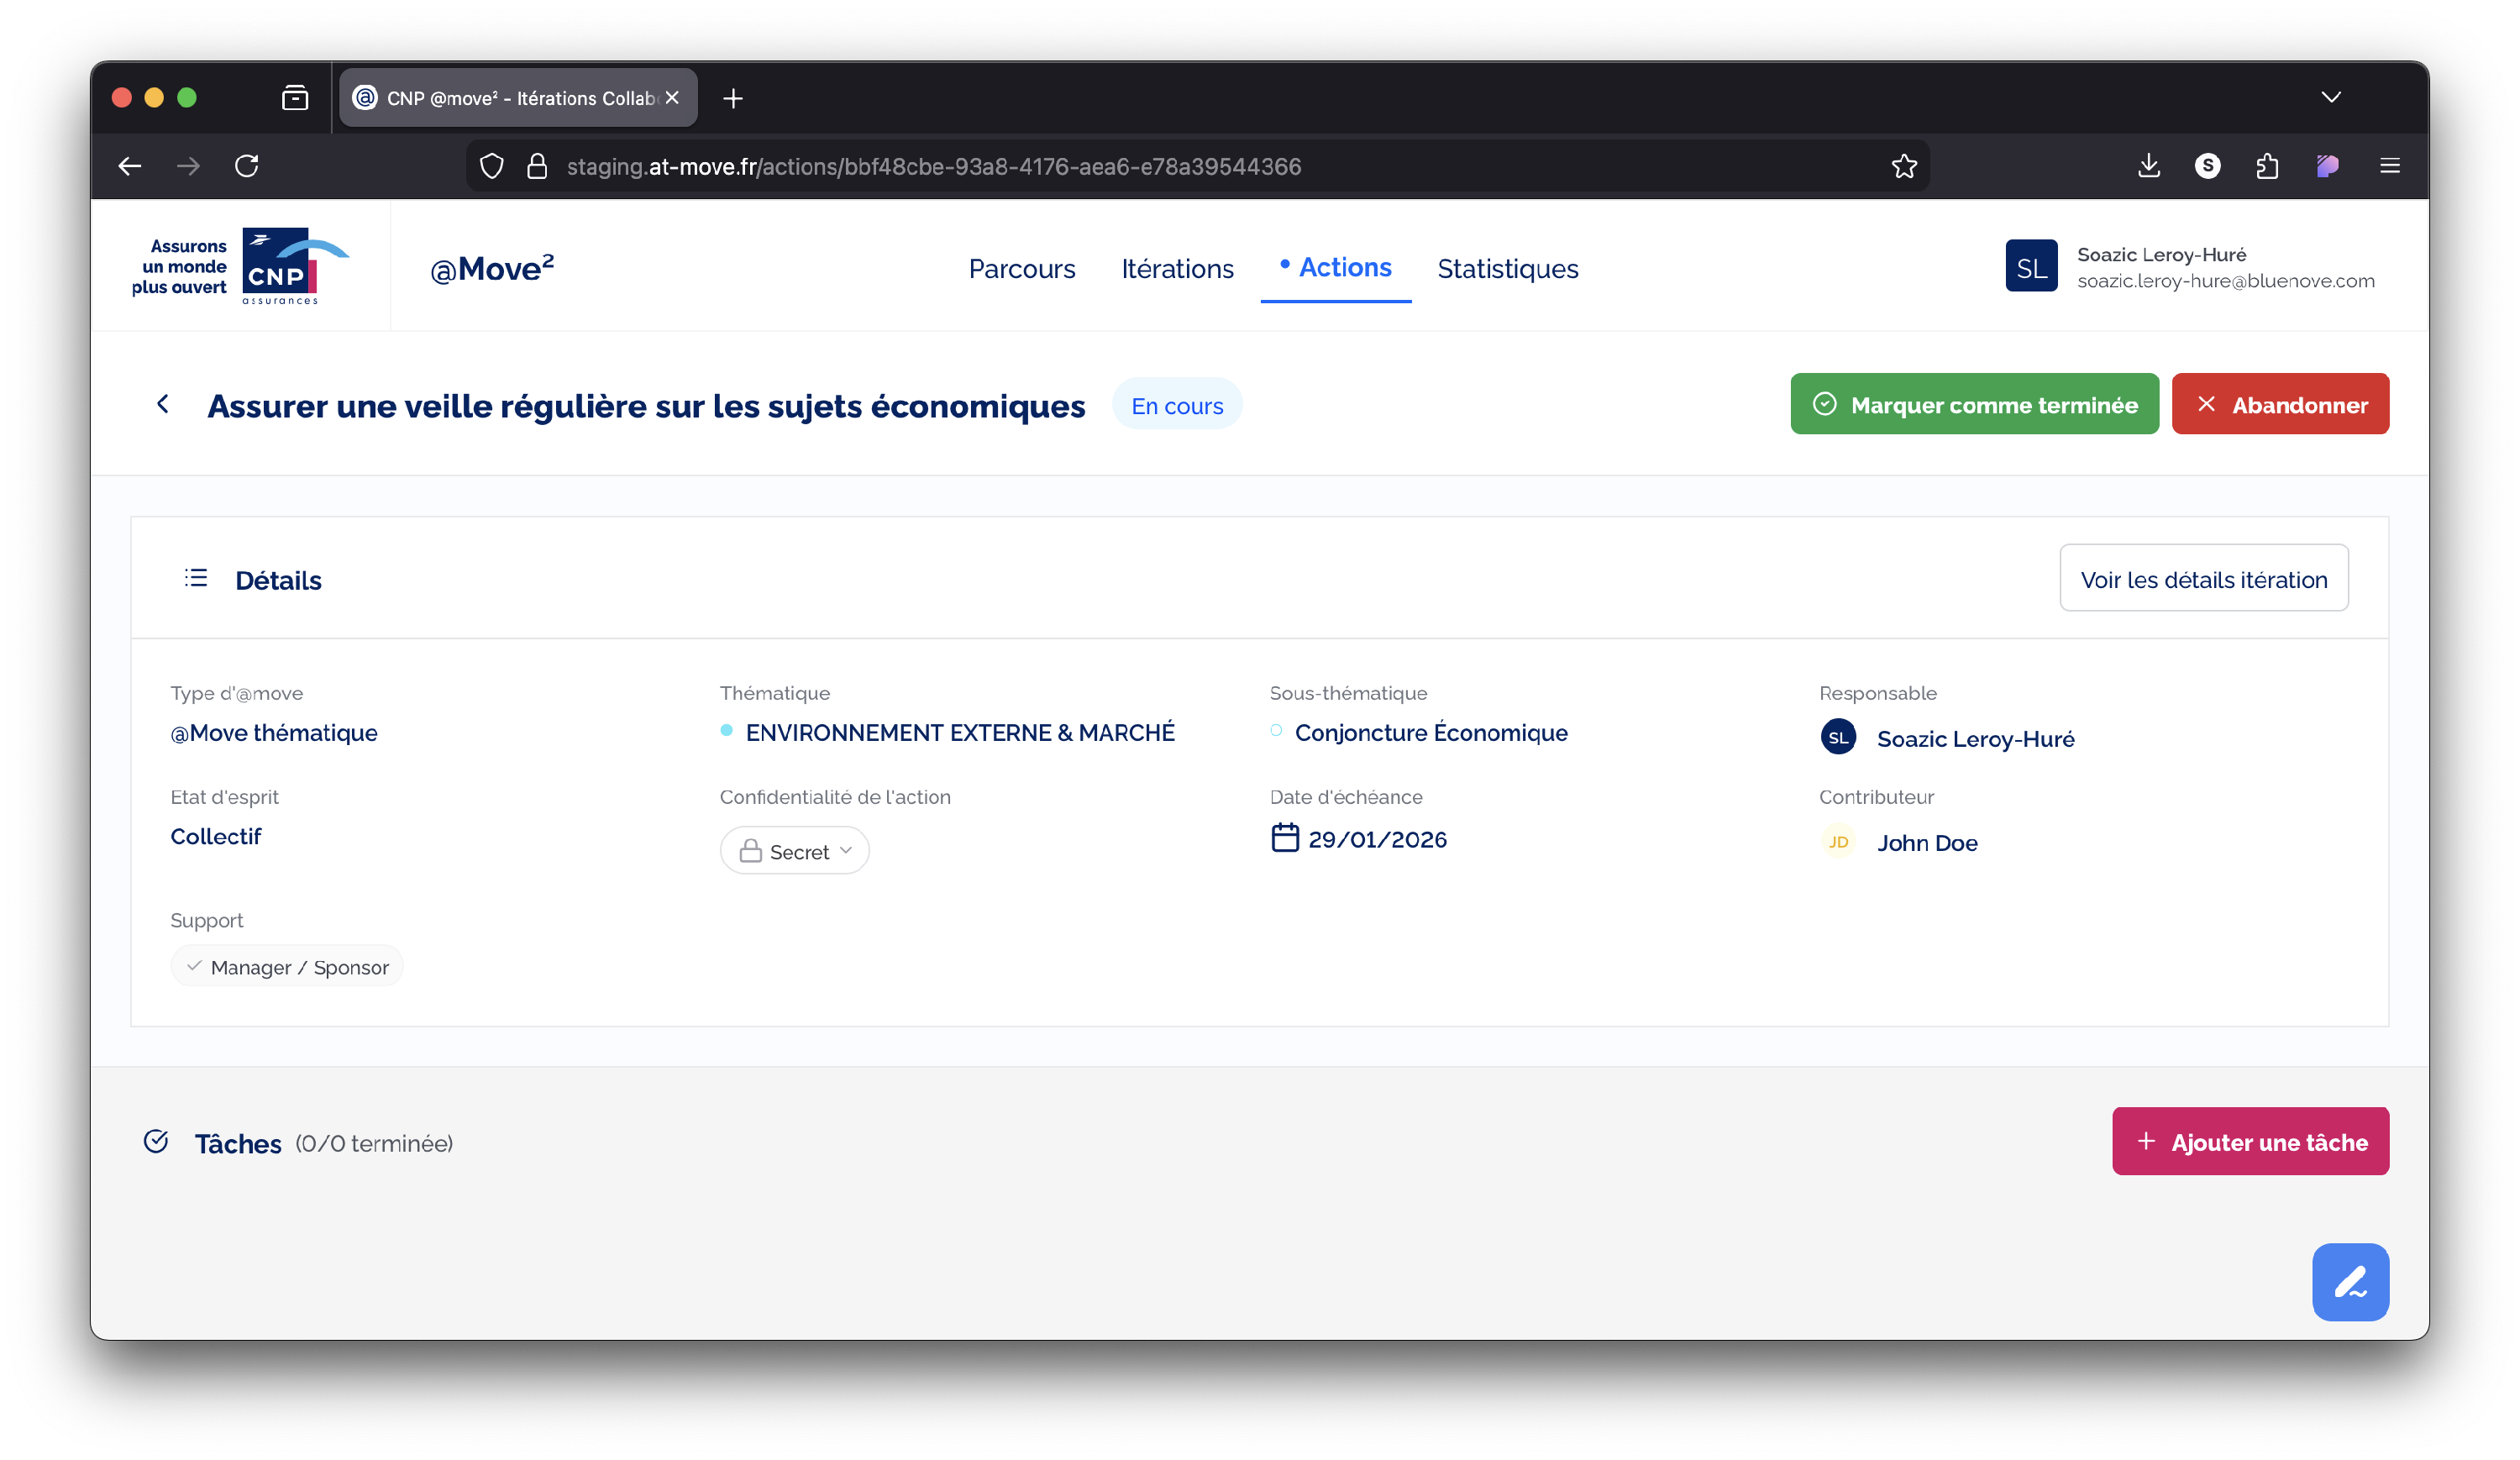Click the calendar icon next to due date
2520x1460 pixels.
tap(1284, 838)
